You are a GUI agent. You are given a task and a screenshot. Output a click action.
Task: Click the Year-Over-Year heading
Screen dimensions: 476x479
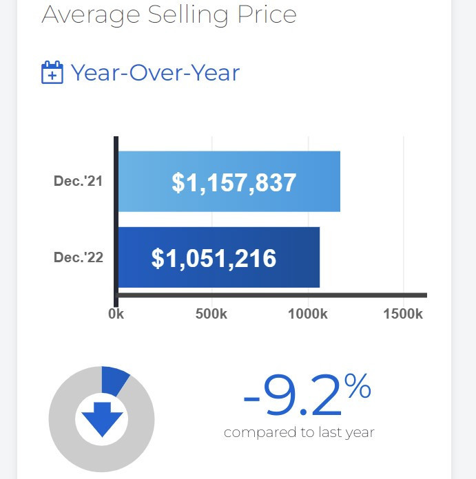pos(155,72)
